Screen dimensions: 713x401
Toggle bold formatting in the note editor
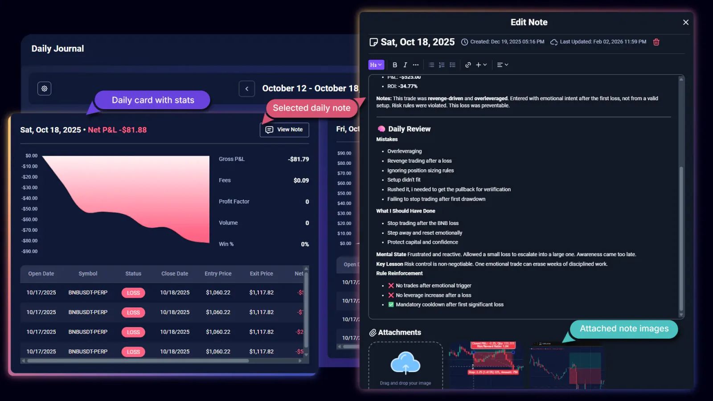click(x=395, y=65)
